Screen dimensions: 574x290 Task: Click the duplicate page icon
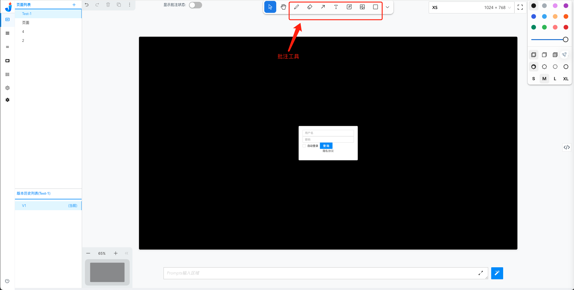click(x=119, y=5)
